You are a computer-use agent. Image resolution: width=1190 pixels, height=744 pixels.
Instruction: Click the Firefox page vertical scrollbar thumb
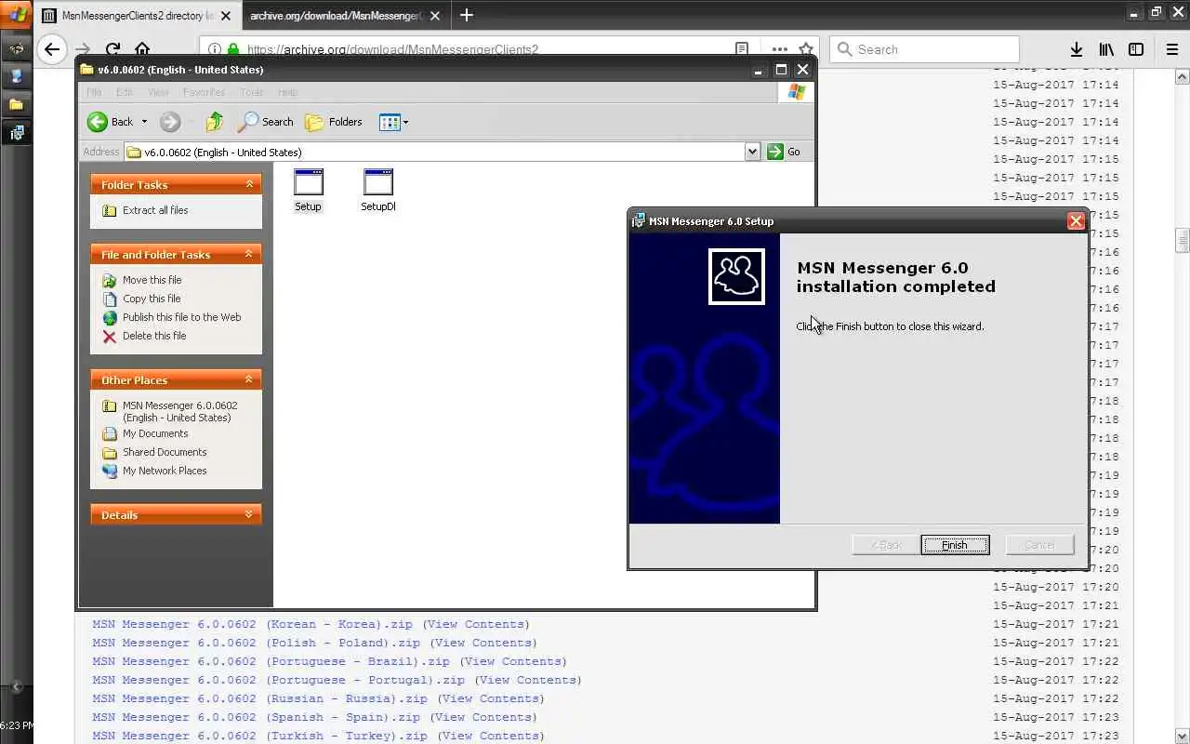point(1182,240)
